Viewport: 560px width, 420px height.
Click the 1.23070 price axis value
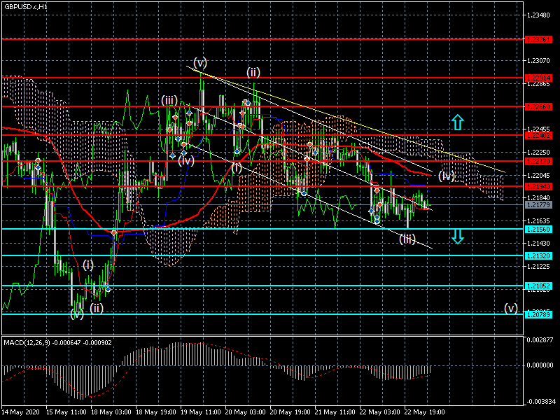pos(538,61)
